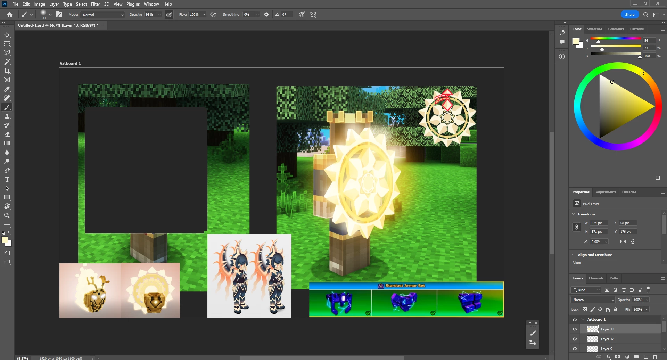Select the Lasso tool
Screen dimensions: 667x360
click(7, 53)
